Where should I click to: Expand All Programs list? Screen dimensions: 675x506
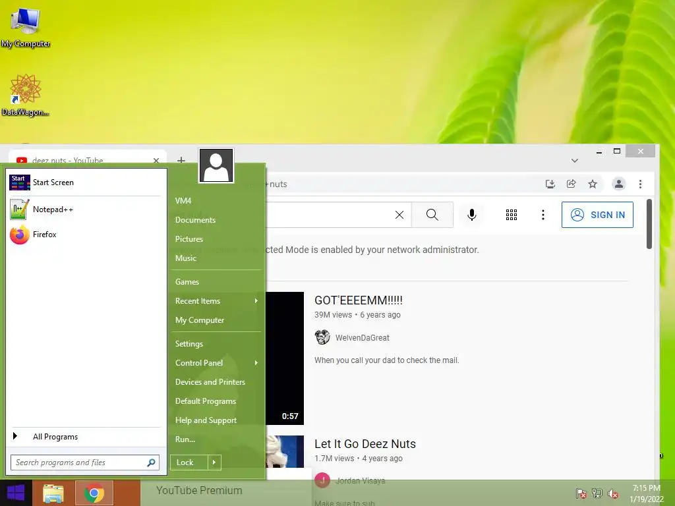coord(85,437)
